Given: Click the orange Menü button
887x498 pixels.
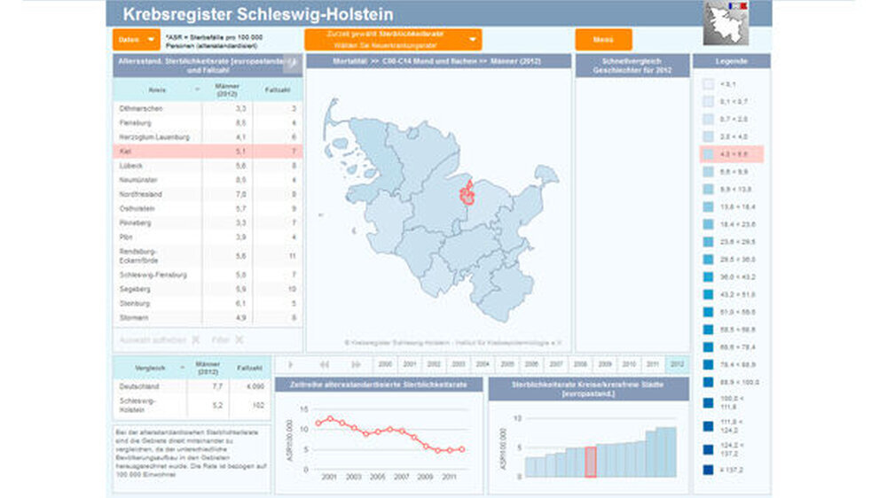Looking at the screenshot, I should click(x=603, y=40).
